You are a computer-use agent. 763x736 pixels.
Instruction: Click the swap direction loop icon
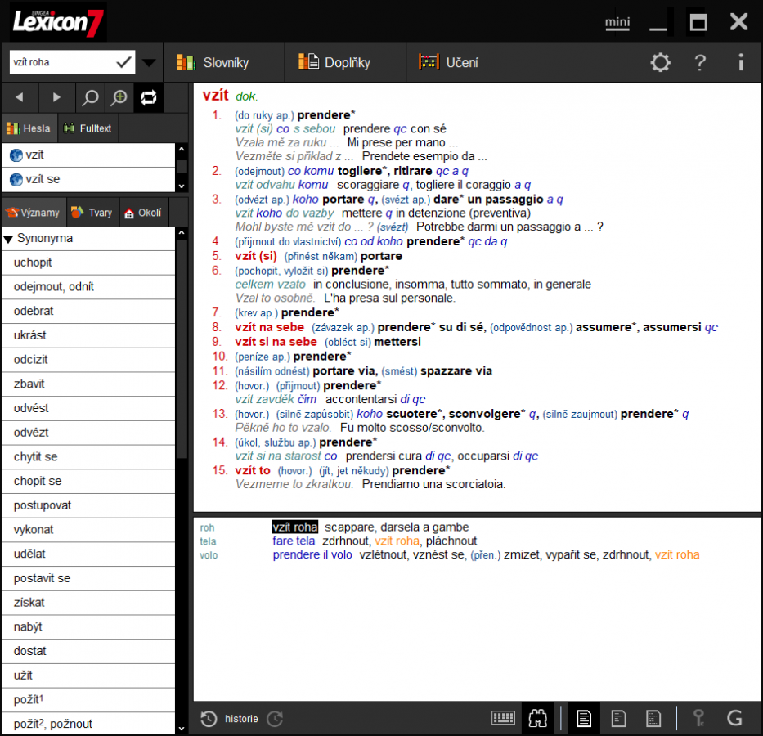tap(149, 96)
